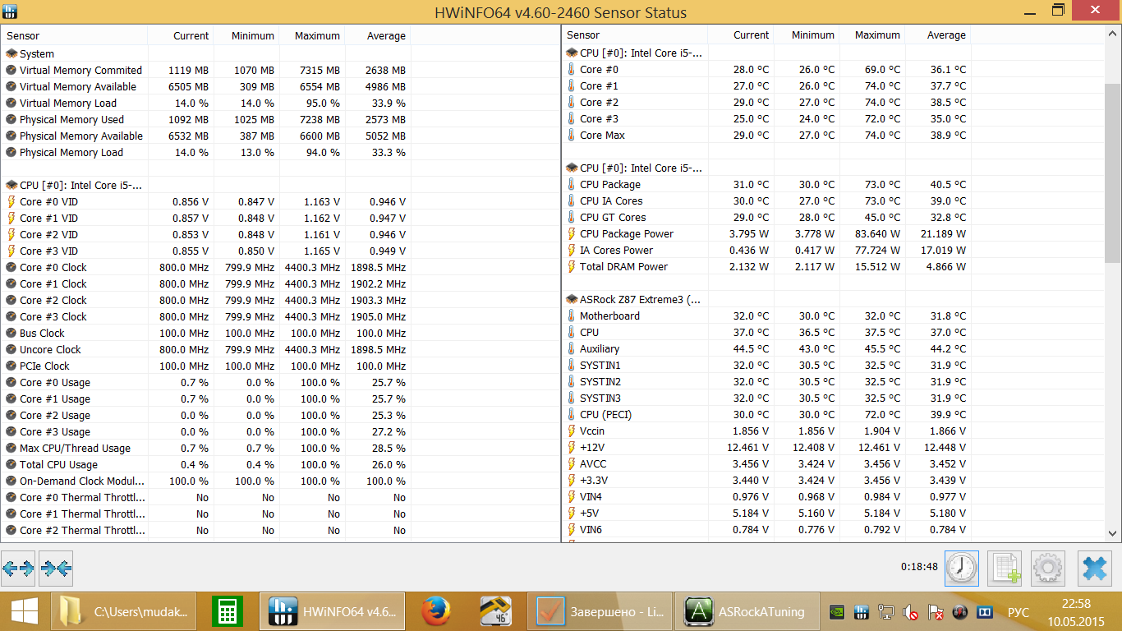The height and width of the screenshot is (631, 1122).
Task: Click the Sensor column header above System
Action: coord(75,35)
